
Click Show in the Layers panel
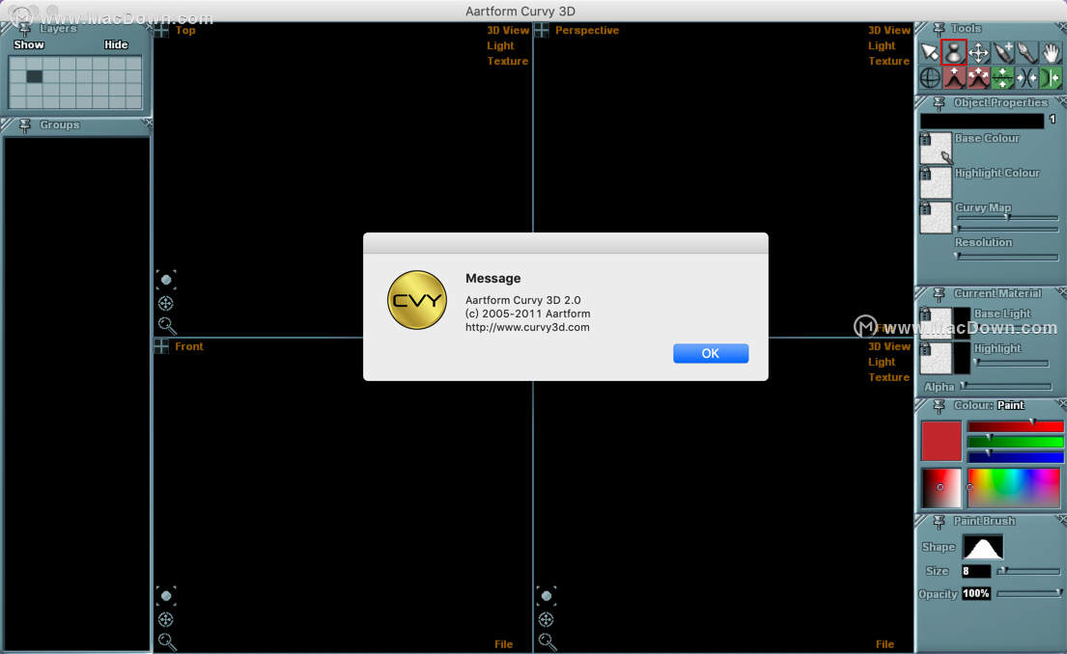(29, 45)
